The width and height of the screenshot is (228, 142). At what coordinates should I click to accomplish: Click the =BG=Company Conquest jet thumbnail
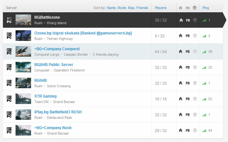pyautogui.click(x=23, y=52)
